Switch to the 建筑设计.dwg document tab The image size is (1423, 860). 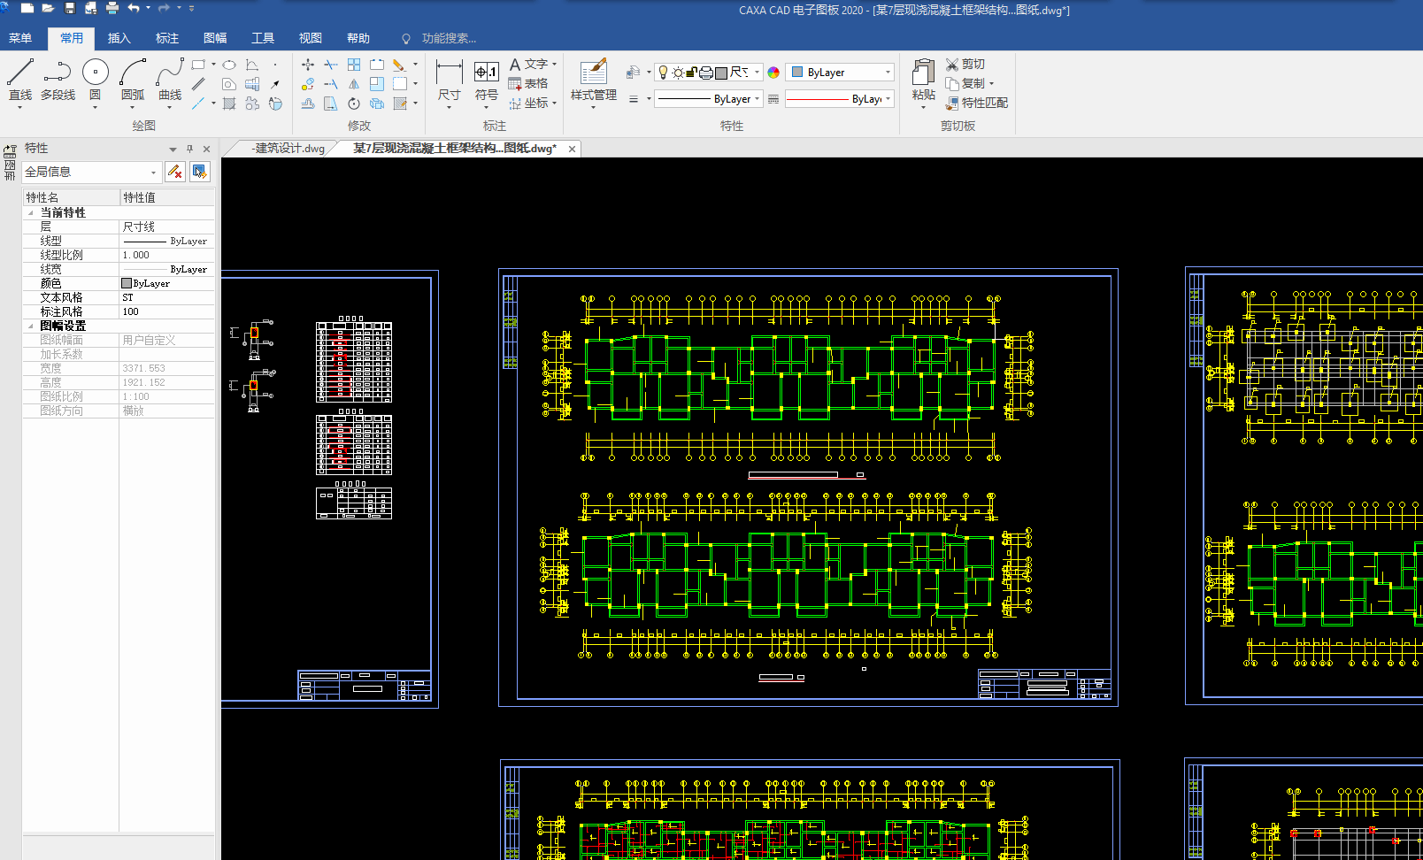(x=287, y=149)
